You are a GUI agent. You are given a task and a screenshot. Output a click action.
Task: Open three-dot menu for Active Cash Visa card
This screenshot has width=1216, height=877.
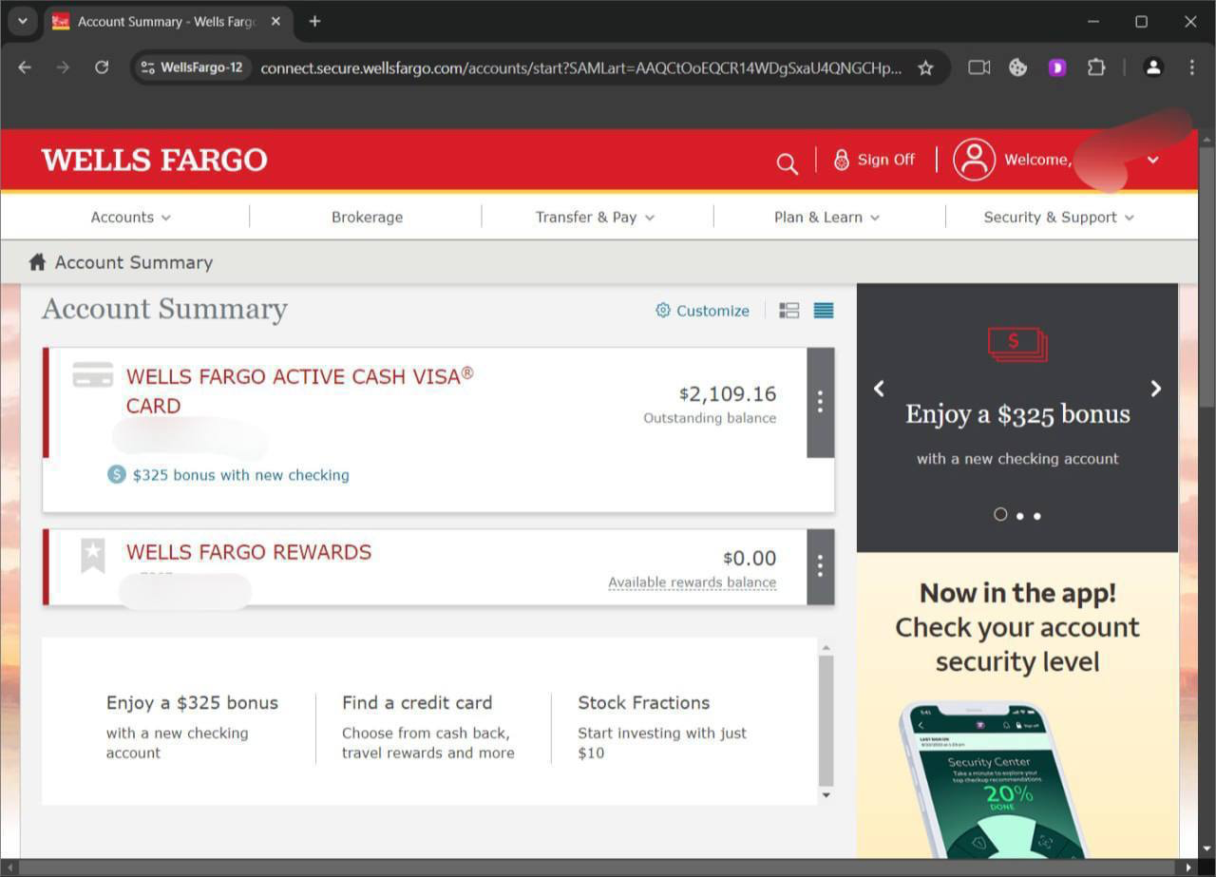820,402
